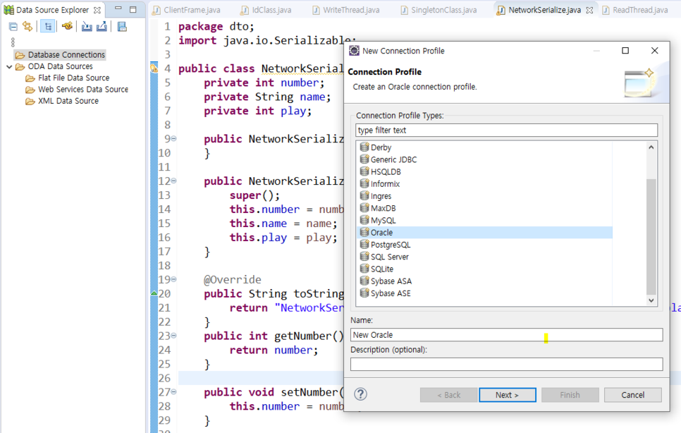This screenshot has height=433, width=681.
Task: Click scroll up arrow in profile types list
Action: (x=651, y=147)
